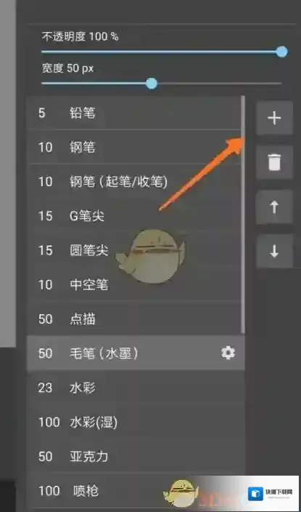Image resolution: width=301 pixels, height=512 pixels.
Task: Select the 中空笔 brush
Action: coord(134,285)
